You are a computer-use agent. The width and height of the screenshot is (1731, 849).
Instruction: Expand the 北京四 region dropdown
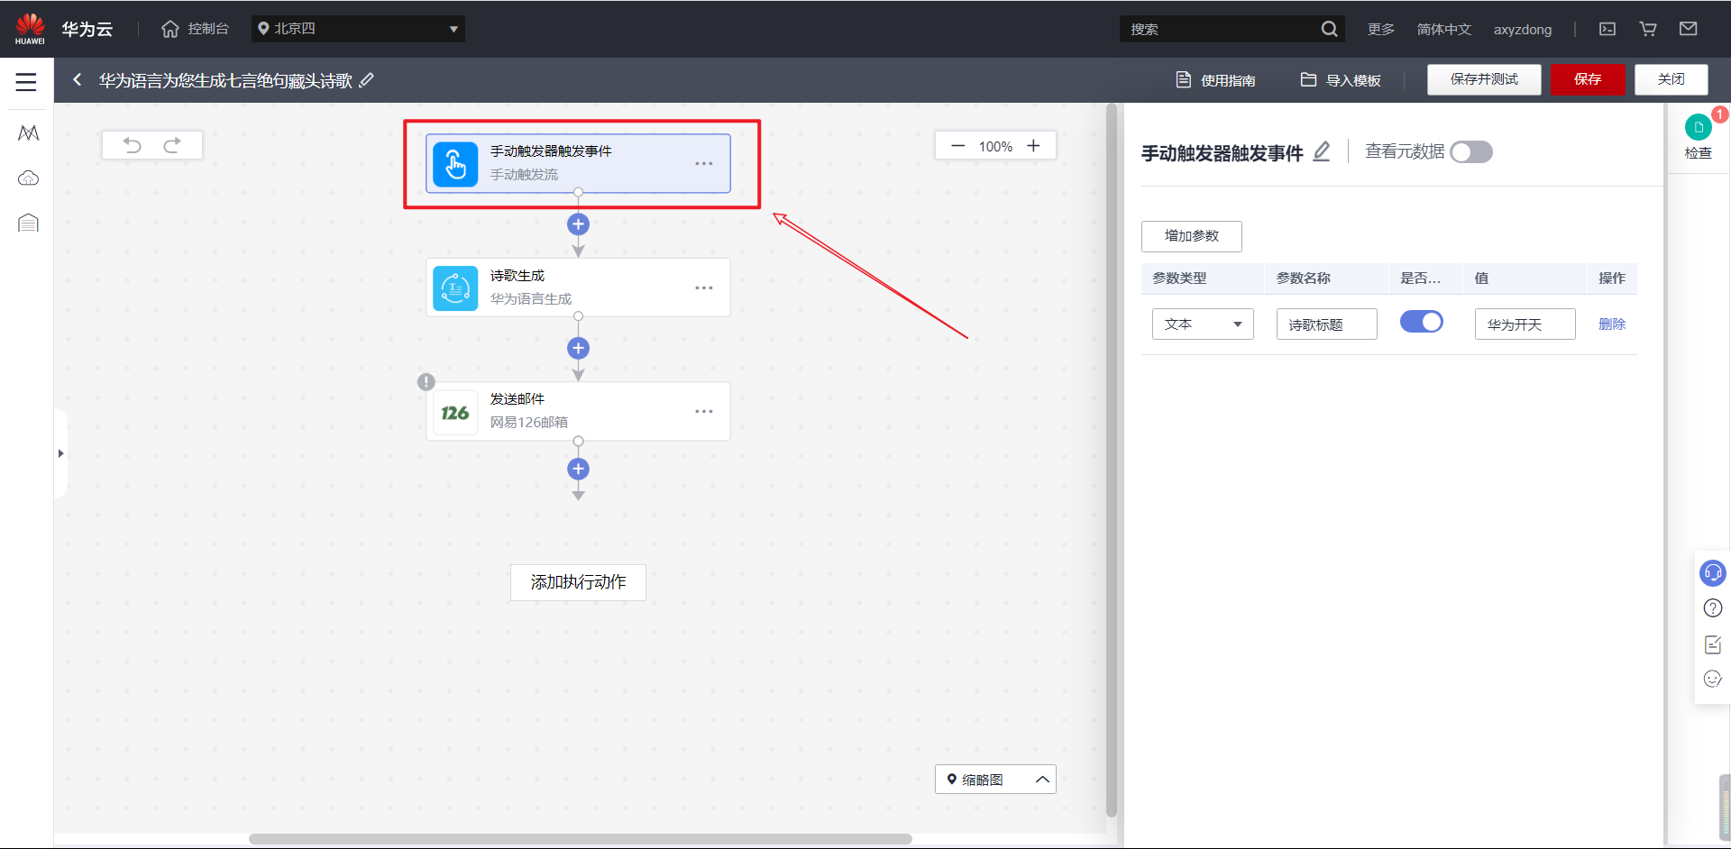point(358,29)
